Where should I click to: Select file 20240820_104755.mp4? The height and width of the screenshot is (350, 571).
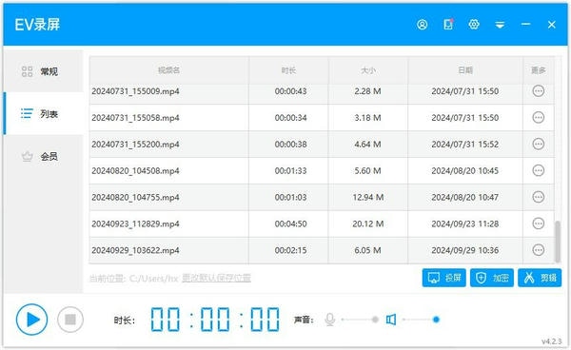[135, 197]
